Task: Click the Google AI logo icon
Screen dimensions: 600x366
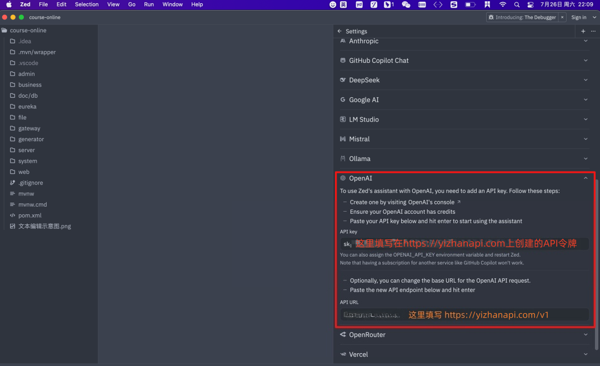Action: coord(343,99)
